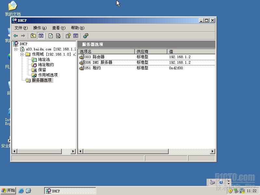The width and height of the screenshot is (260, 195).
Task: Click the tree pane scroll right arrow
Action: pyautogui.click(x=73, y=151)
